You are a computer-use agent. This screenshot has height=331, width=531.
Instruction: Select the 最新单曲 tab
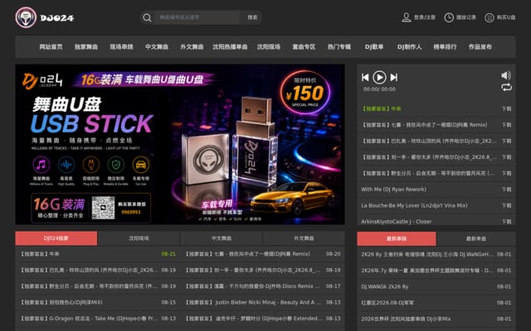(x=476, y=239)
